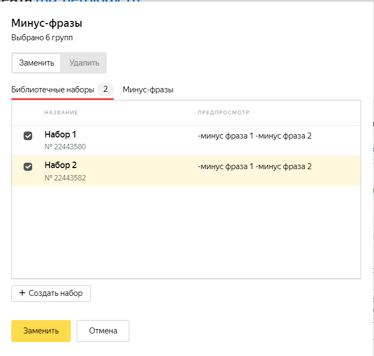374x356 pixels.
Task: Switch to the Минус-фразы tab
Action: tap(148, 90)
